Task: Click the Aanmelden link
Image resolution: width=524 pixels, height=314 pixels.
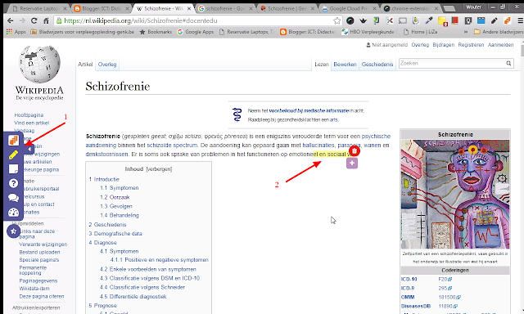Action: [500, 45]
